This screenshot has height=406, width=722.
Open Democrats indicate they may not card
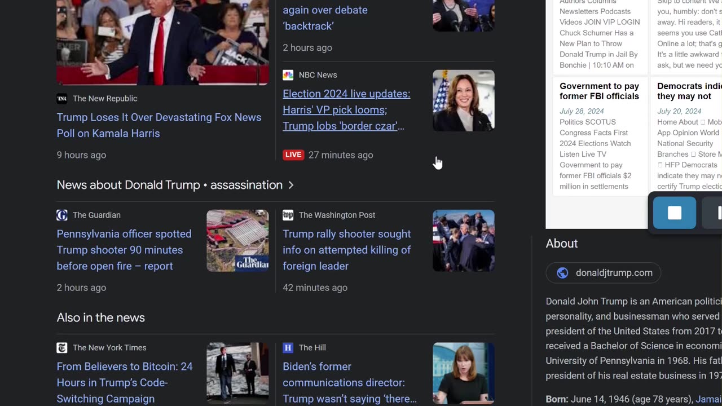click(687, 136)
